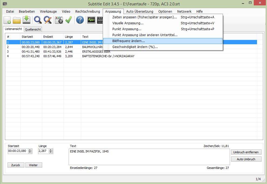Open help with blue question mark

coord(80,20)
